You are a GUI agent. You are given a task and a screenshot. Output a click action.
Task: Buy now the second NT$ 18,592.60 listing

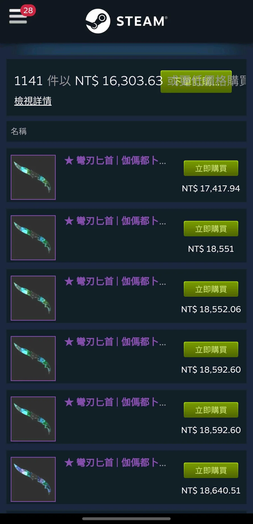click(211, 410)
